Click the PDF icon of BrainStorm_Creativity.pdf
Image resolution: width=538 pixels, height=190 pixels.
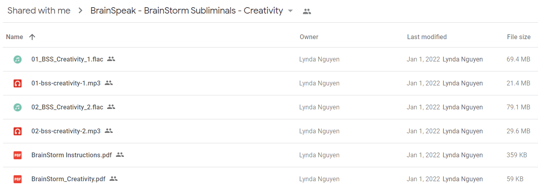[17, 179]
